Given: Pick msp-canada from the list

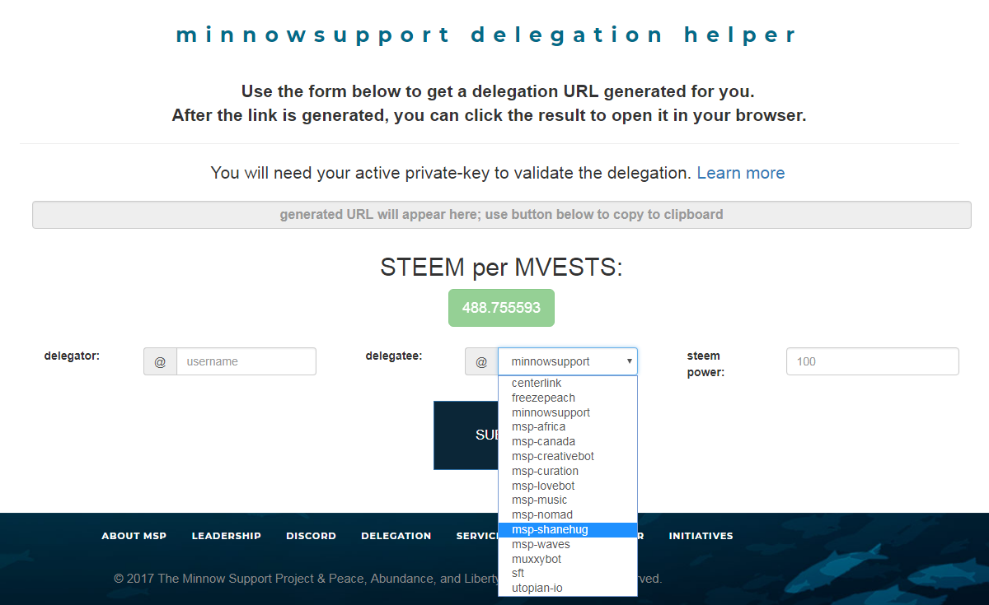Looking at the screenshot, I should tap(568, 442).
